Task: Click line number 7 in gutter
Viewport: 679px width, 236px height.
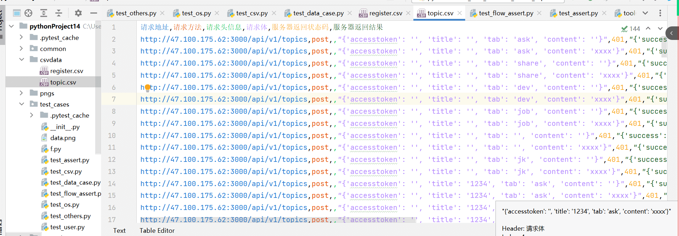Action: (114, 99)
